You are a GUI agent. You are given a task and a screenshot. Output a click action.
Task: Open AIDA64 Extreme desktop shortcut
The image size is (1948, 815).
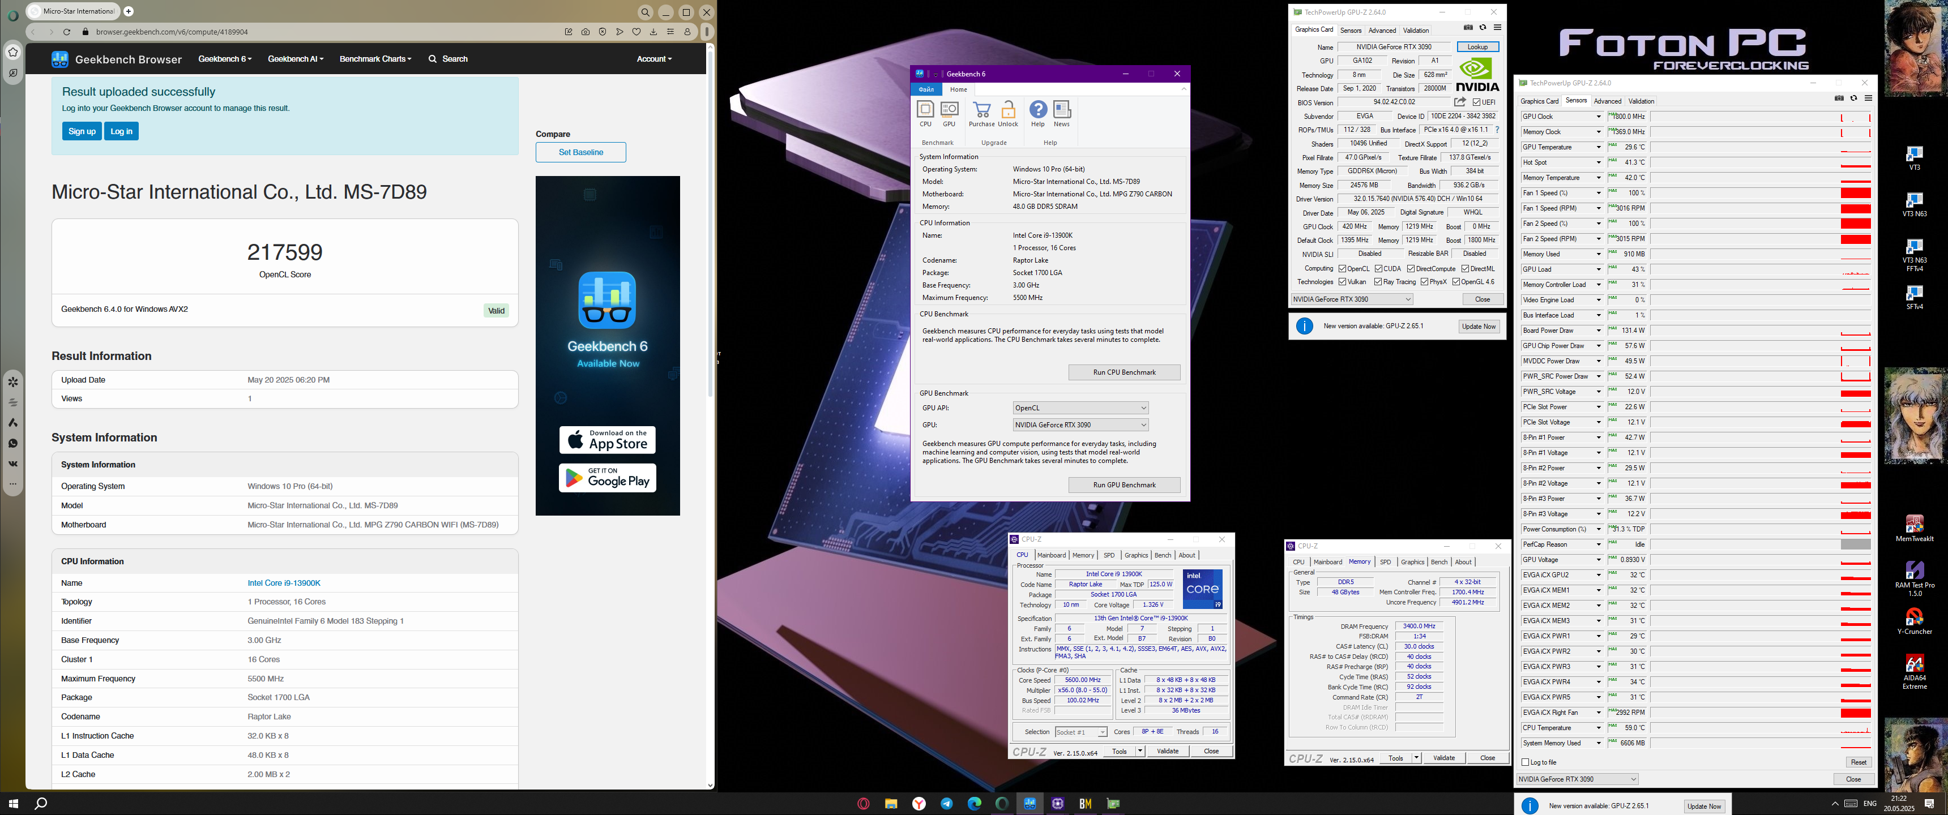pyautogui.click(x=1914, y=672)
